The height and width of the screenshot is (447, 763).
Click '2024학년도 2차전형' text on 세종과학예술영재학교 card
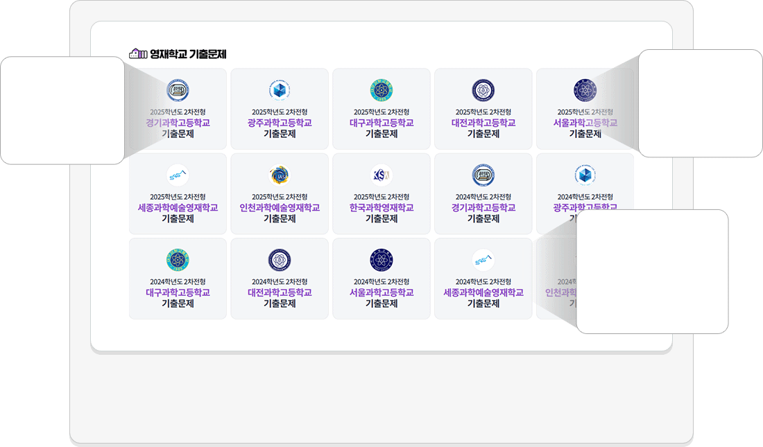pyautogui.click(x=483, y=281)
